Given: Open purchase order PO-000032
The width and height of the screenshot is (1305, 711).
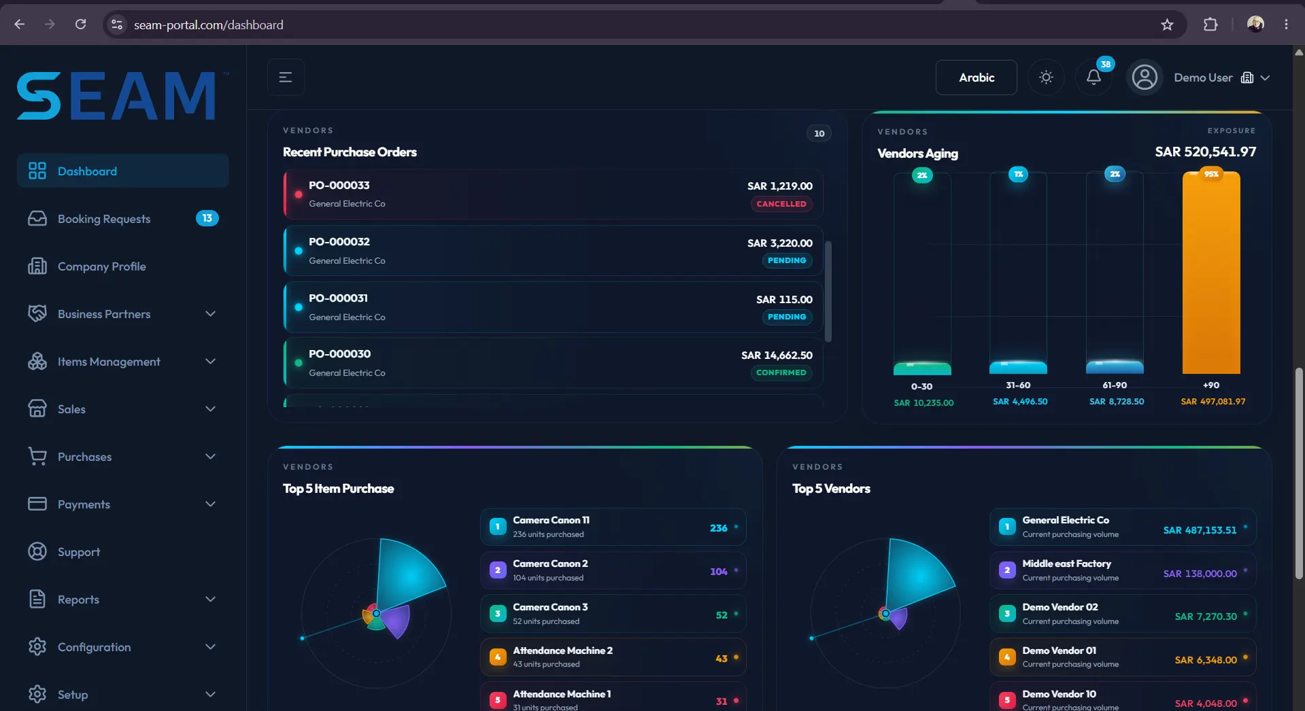Looking at the screenshot, I should (553, 251).
